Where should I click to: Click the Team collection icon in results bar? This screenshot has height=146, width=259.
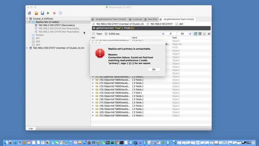click(x=93, y=34)
